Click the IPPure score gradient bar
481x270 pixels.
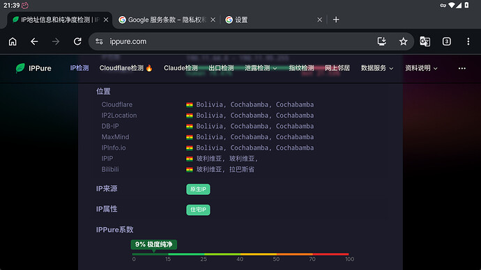(240, 254)
